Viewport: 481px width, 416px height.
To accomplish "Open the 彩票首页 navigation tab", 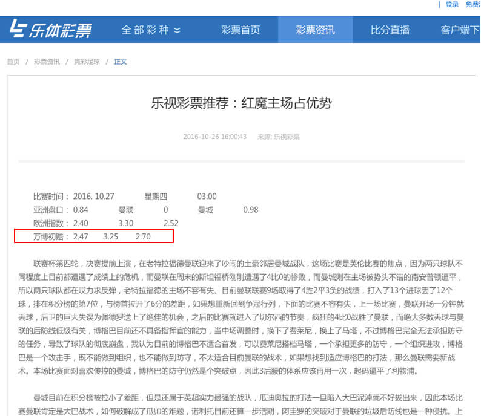I will point(240,30).
